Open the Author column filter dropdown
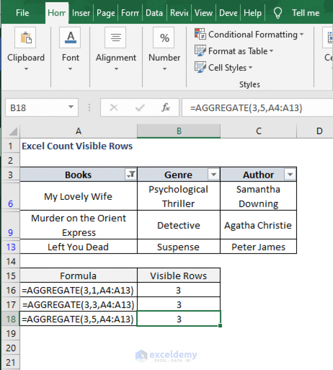Viewport: 333px width, 370px height. tap(290, 175)
